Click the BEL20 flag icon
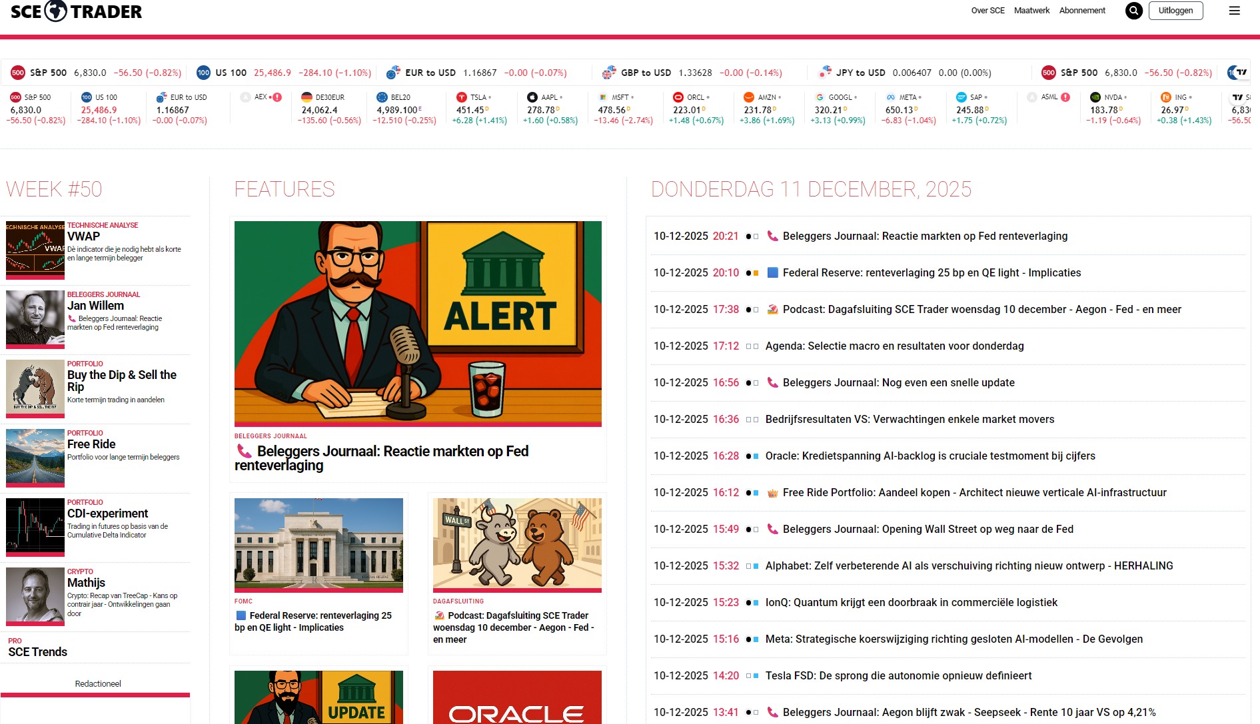 (x=382, y=97)
